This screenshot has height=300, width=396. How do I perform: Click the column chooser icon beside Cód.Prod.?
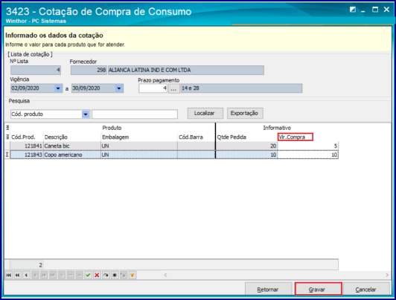pos(7,137)
